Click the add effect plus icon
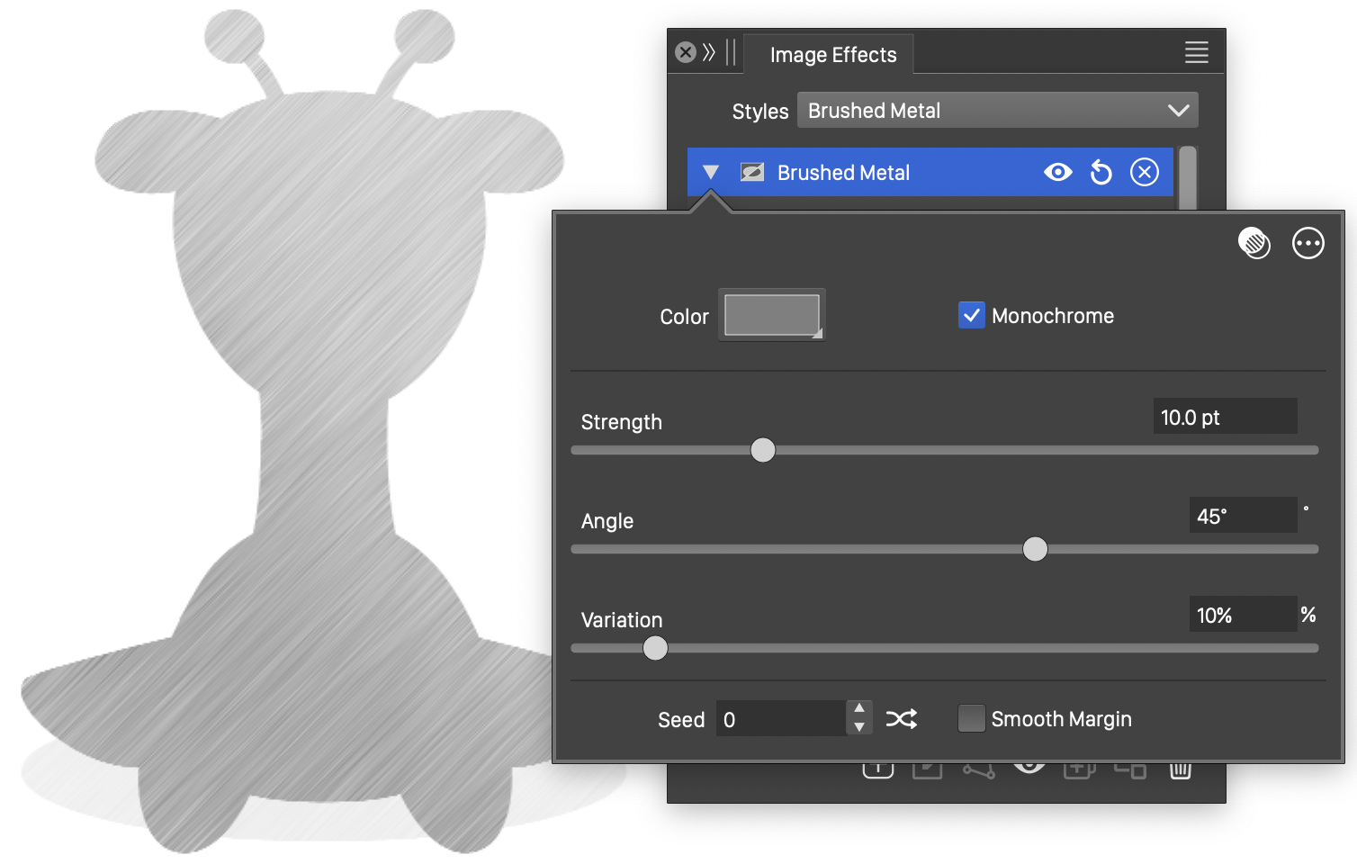 [x=878, y=769]
